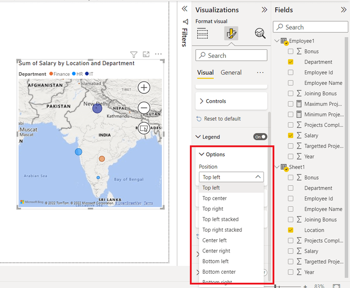
Task: Select the New Delhi bubble on map
Action: [97, 108]
